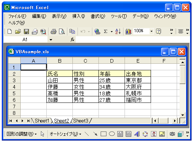
Task: Open the 編集(E) menu
Action: pyautogui.click(x=39, y=16)
